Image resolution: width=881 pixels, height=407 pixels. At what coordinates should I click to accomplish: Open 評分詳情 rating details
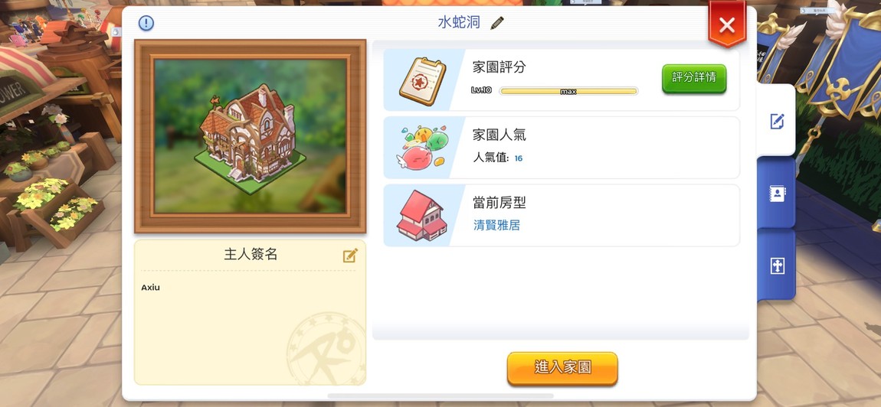694,78
